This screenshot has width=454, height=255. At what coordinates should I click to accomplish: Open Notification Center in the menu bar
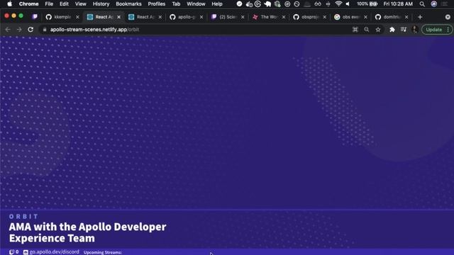tap(445, 4)
